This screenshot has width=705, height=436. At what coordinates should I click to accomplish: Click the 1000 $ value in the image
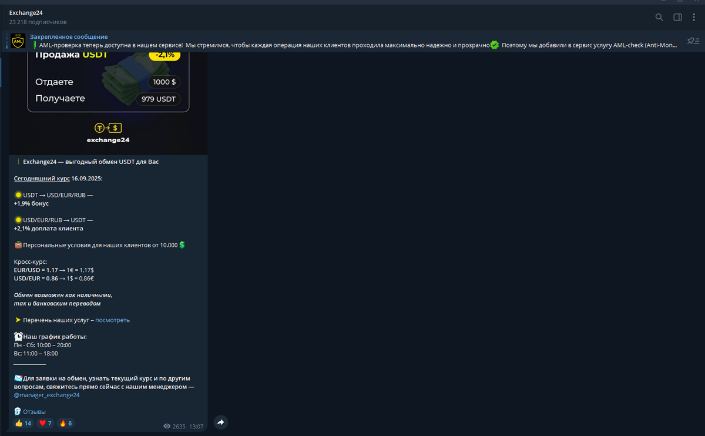tap(164, 82)
